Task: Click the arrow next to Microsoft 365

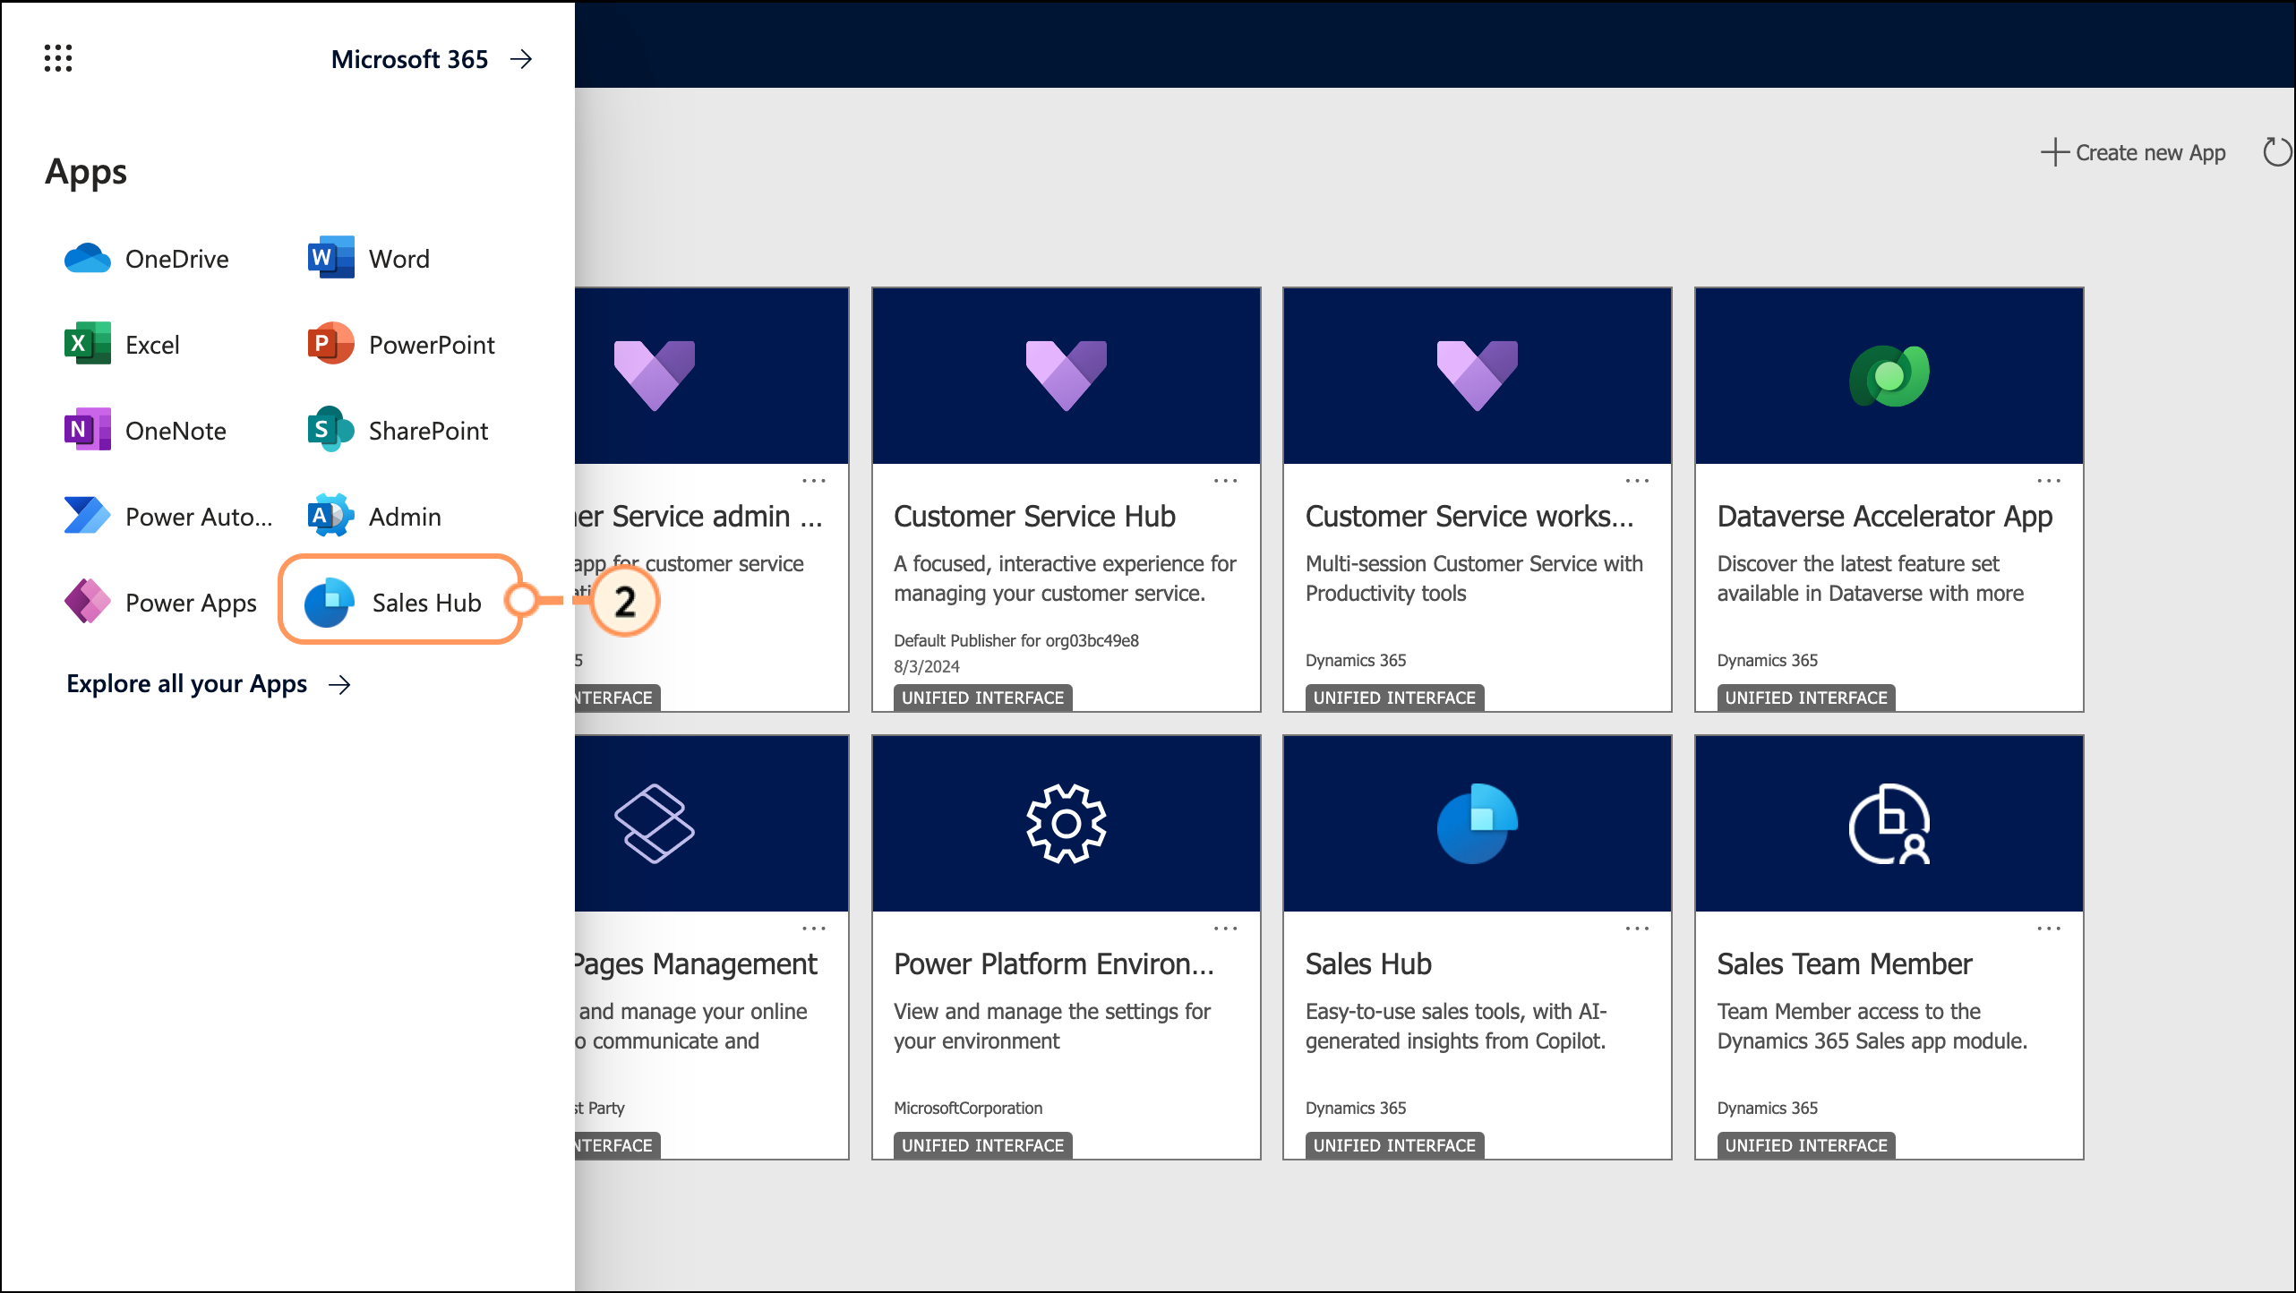Action: (x=521, y=59)
